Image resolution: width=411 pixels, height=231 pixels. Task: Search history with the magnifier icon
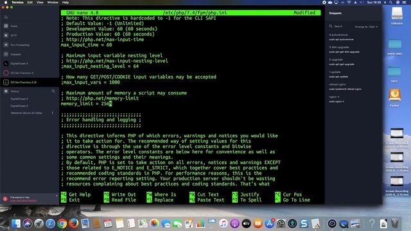(53, 91)
